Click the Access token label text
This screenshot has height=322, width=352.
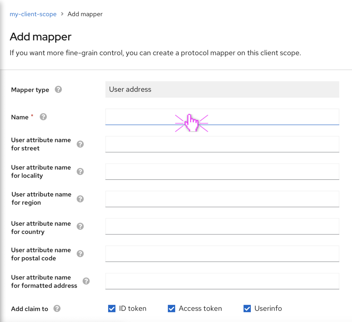(200, 309)
